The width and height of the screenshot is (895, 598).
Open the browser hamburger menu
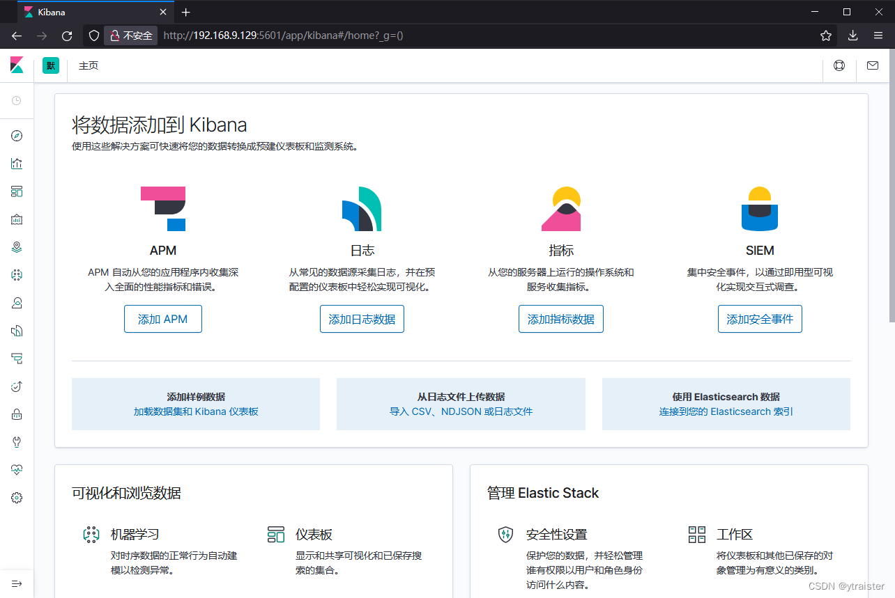878,36
